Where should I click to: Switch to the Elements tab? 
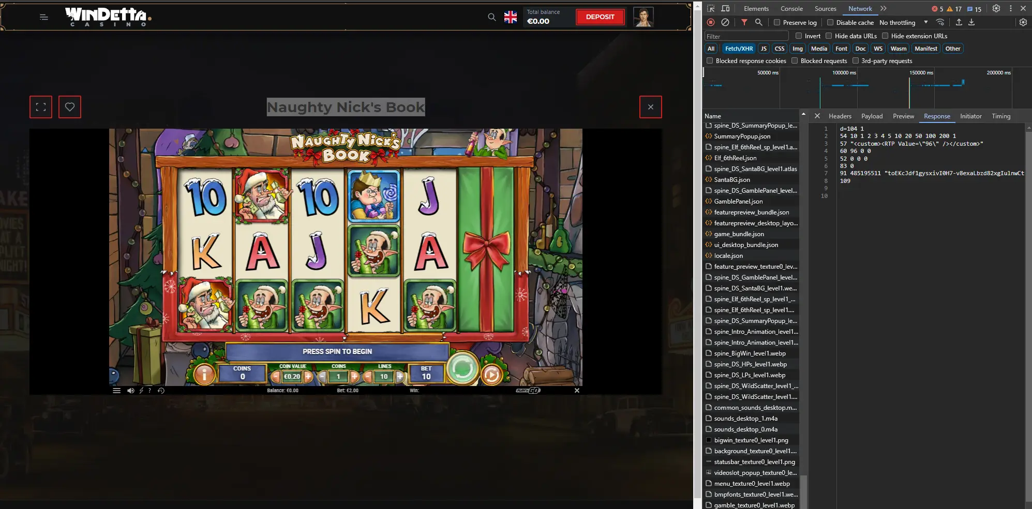click(x=756, y=9)
